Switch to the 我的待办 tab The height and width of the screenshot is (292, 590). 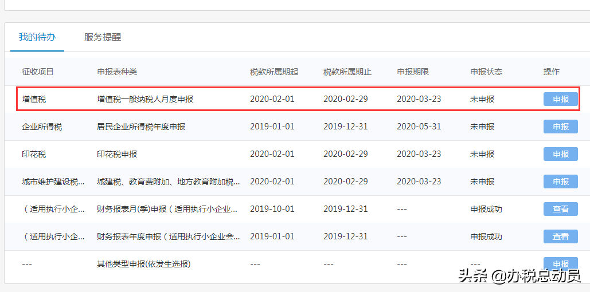click(37, 37)
